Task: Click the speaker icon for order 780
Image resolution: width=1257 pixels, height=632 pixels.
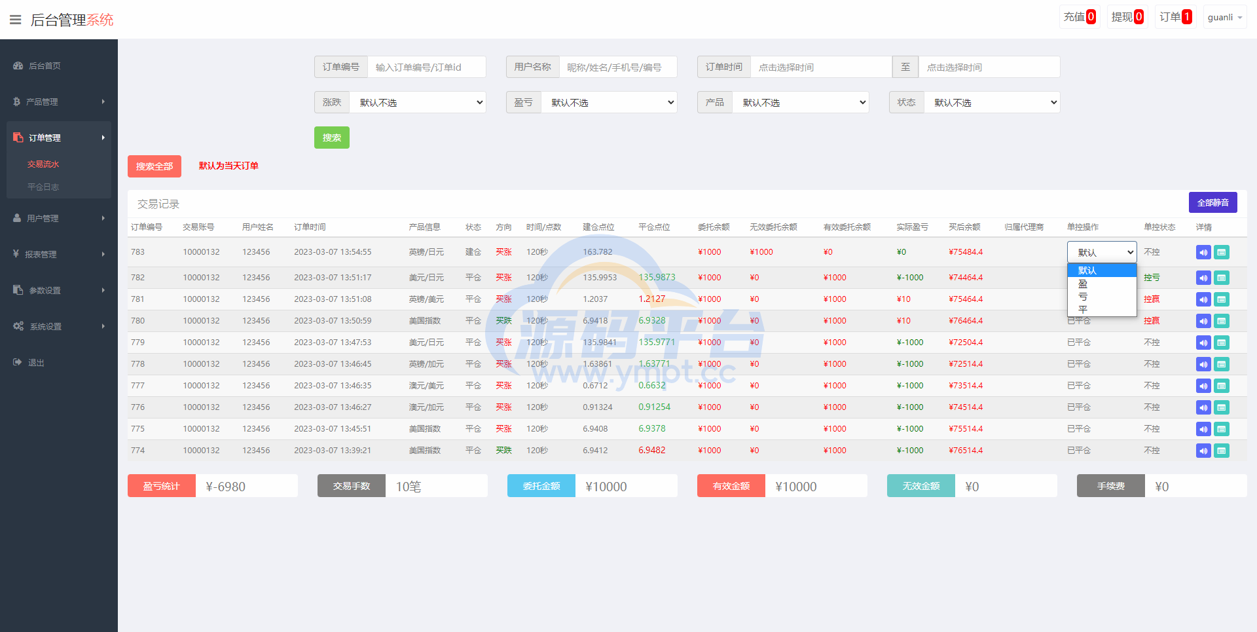Action: click(1203, 321)
